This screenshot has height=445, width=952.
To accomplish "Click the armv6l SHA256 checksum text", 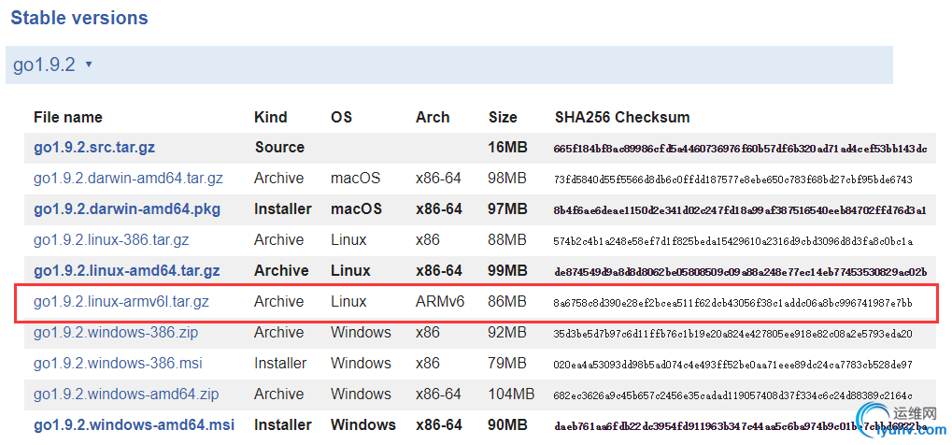I will click(732, 303).
